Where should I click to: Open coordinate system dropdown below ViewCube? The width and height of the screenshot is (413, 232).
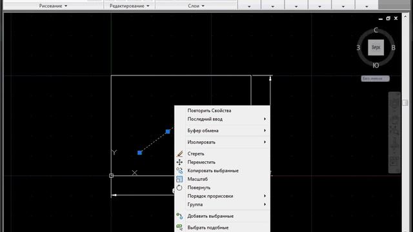pyautogui.click(x=375, y=79)
